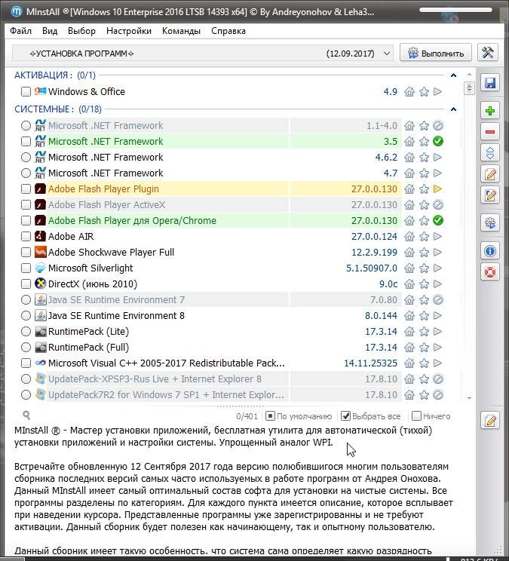
Task: Tick the Adobe AIR checkbox
Action: (26, 237)
